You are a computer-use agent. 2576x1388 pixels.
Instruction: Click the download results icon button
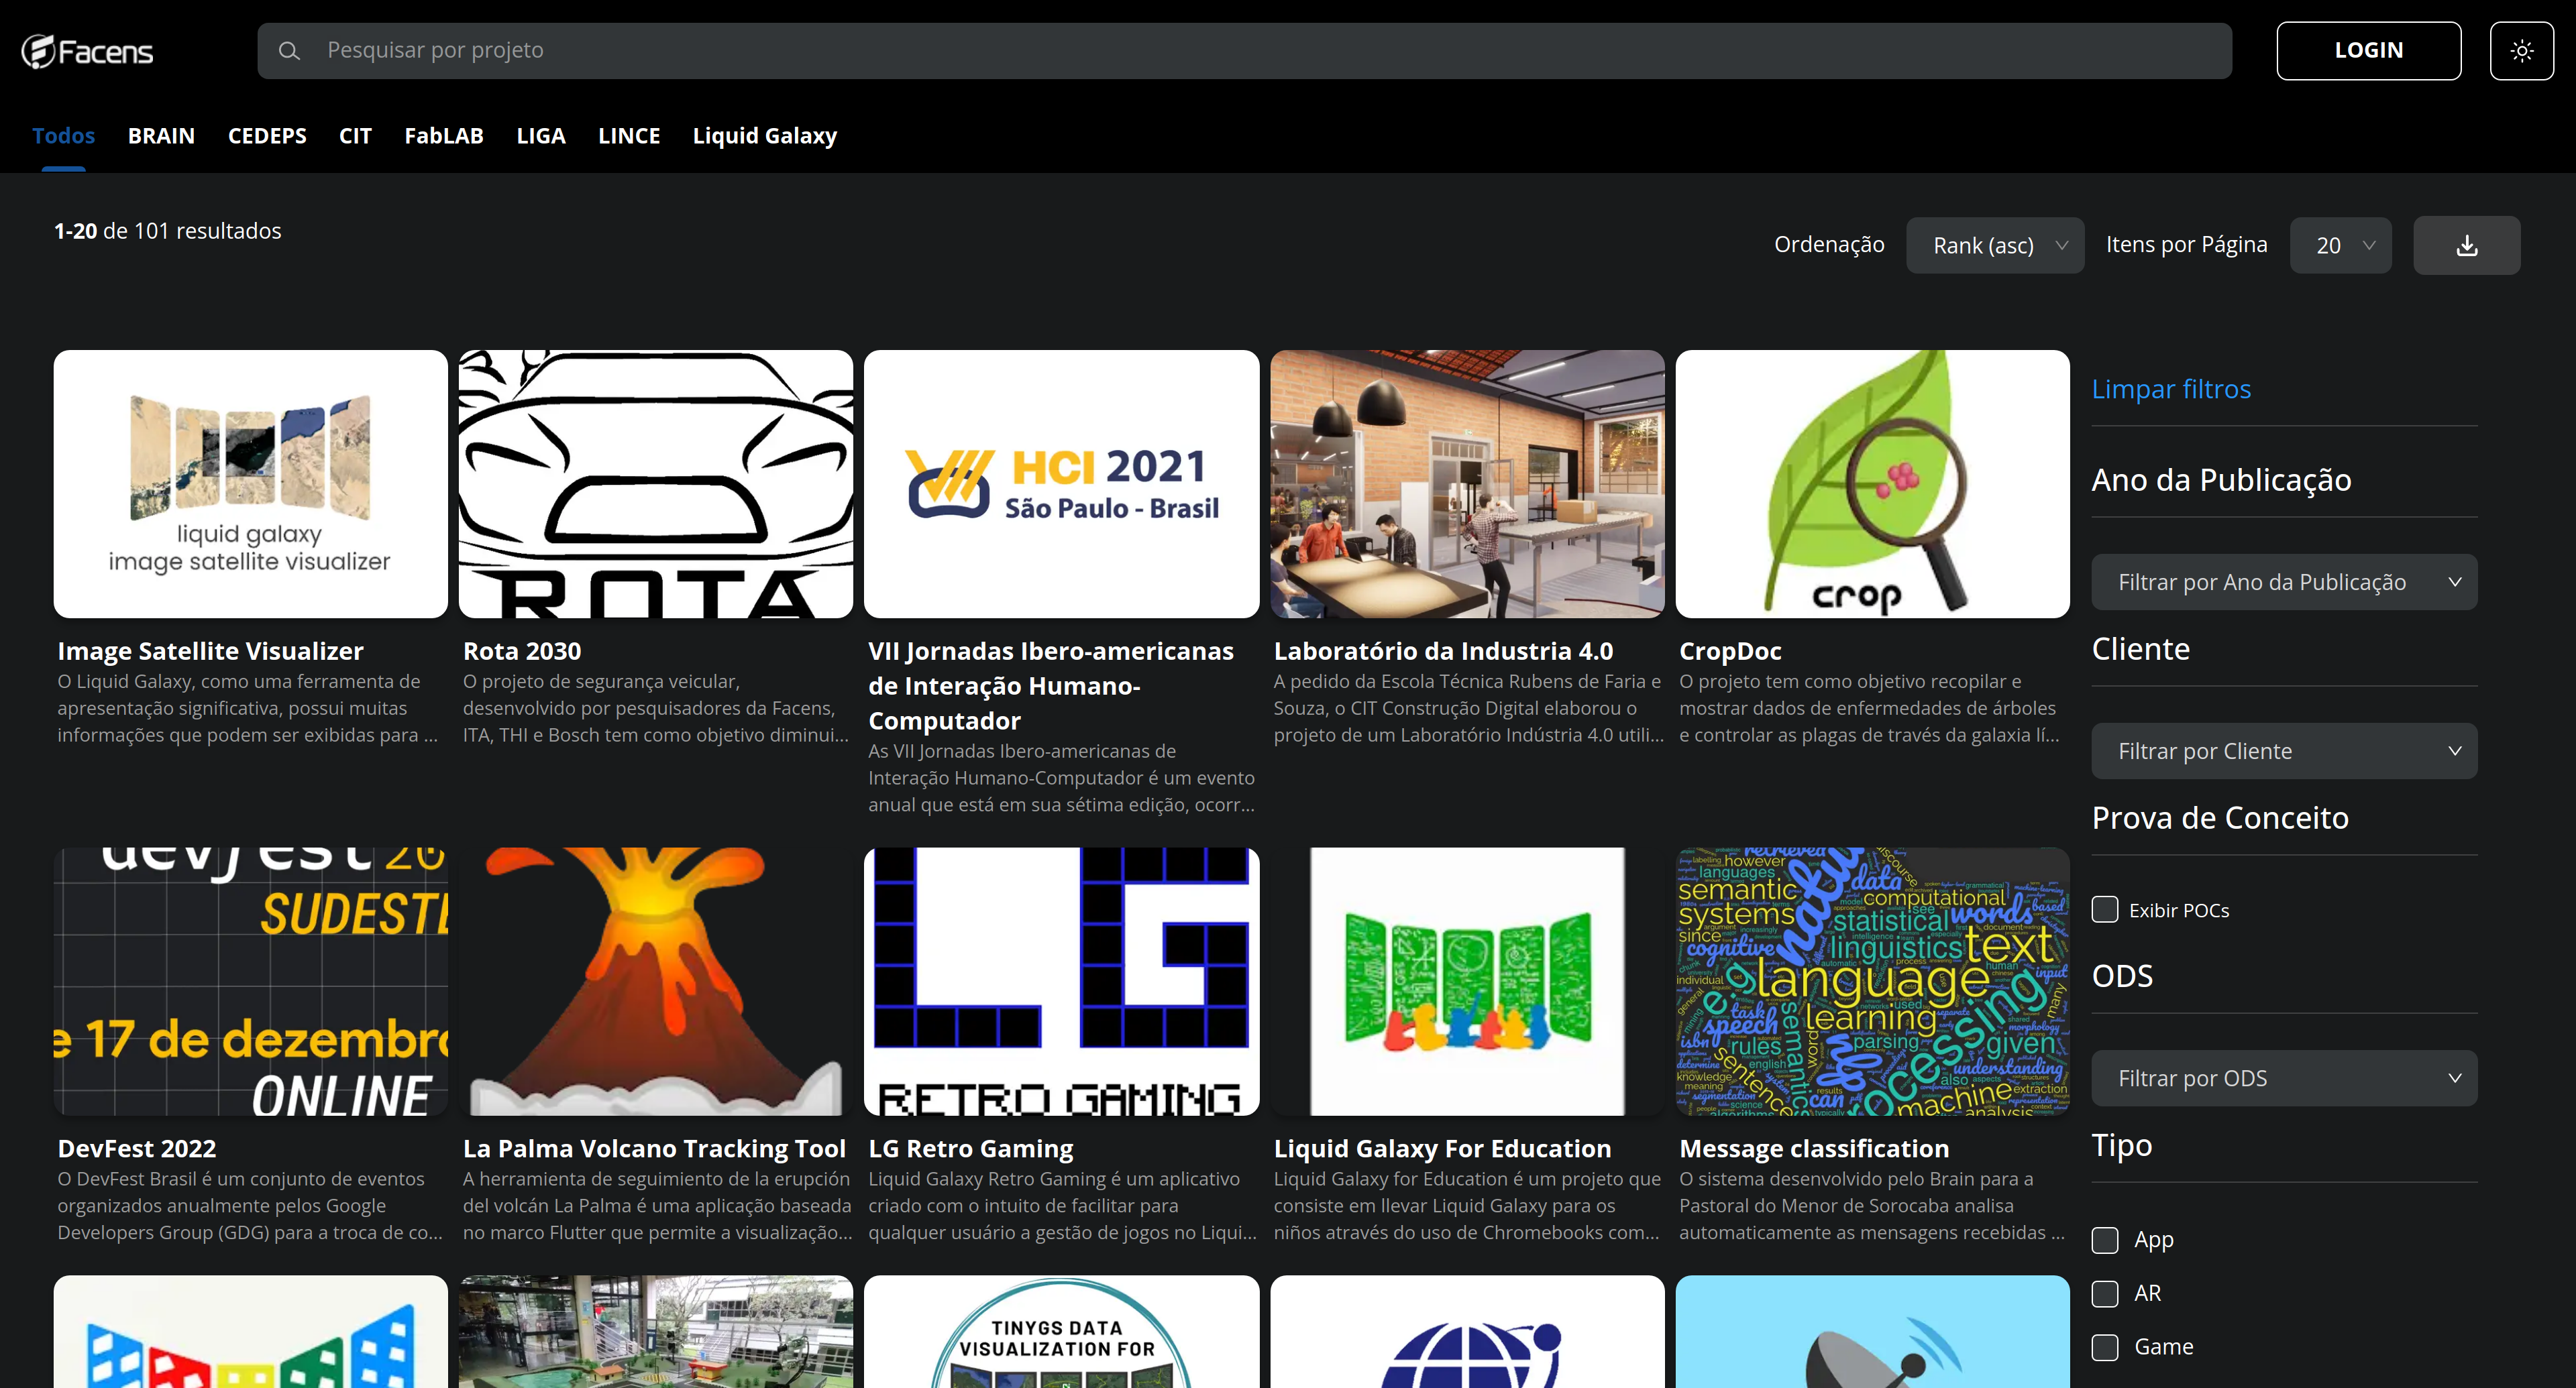click(2466, 246)
